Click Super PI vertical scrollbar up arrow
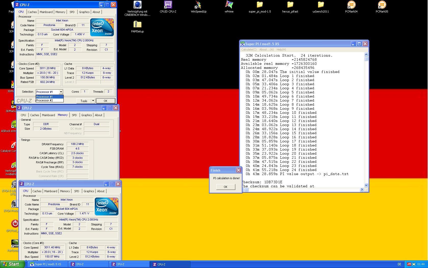This screenshot has height=268, width=428. (x=366, y=54)
